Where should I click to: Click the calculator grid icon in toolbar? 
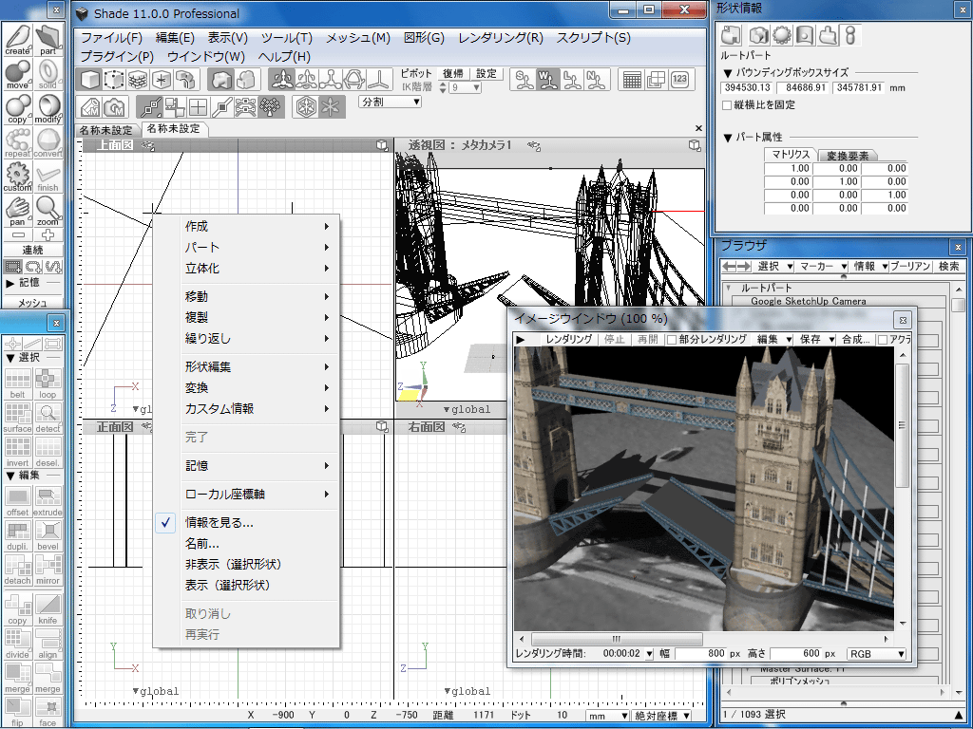coord(632,80)
